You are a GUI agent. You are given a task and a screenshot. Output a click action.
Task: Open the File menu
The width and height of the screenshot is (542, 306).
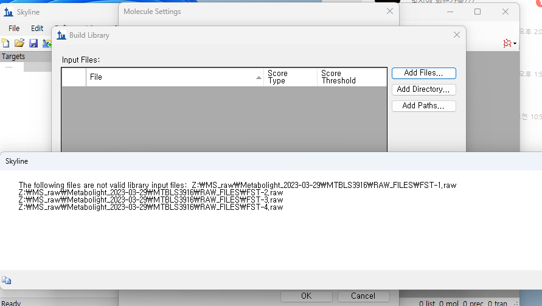point(14,28)
